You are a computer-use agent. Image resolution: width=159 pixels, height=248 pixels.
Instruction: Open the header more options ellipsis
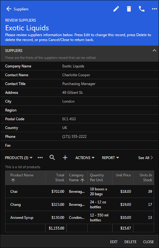coord(154,9)
